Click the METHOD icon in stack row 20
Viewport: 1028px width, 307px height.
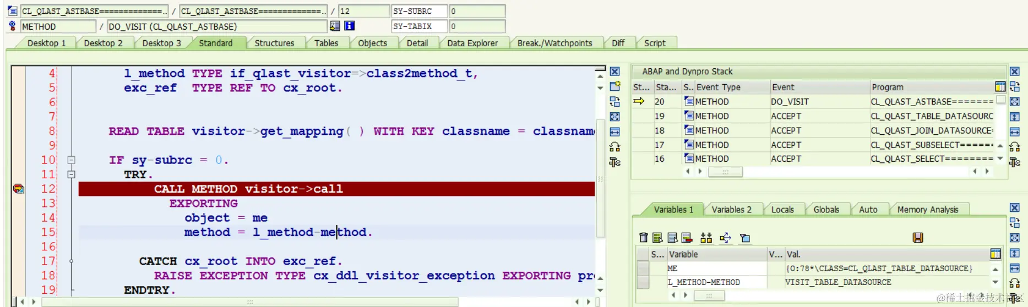pos(688,101)
